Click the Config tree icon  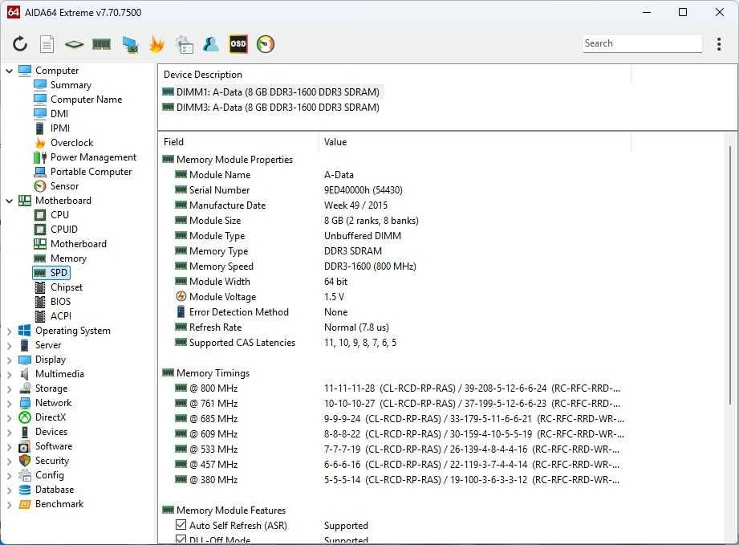point(25,476)
